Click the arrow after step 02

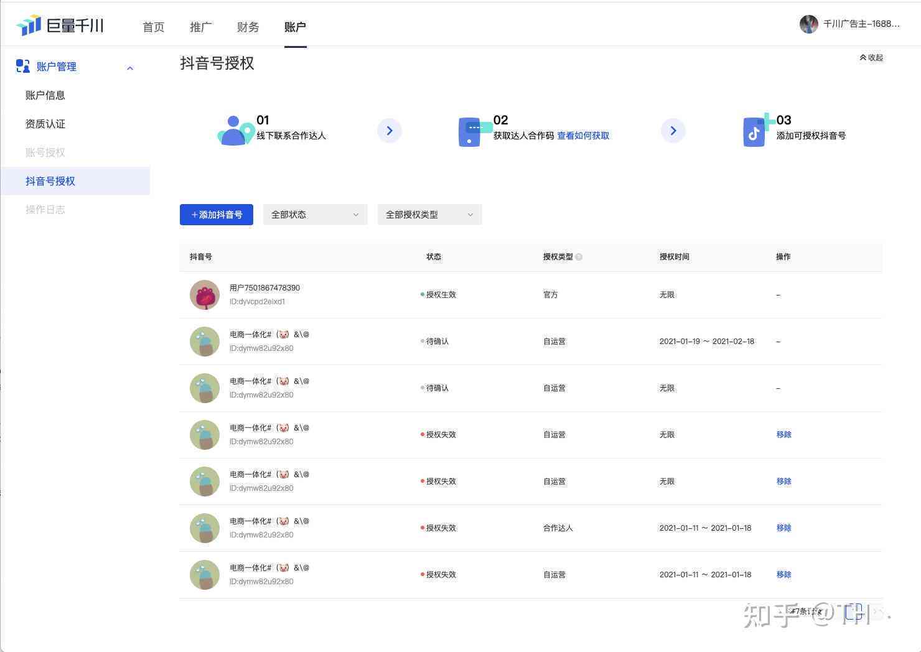pyautogui.click(x=673, y=131)
